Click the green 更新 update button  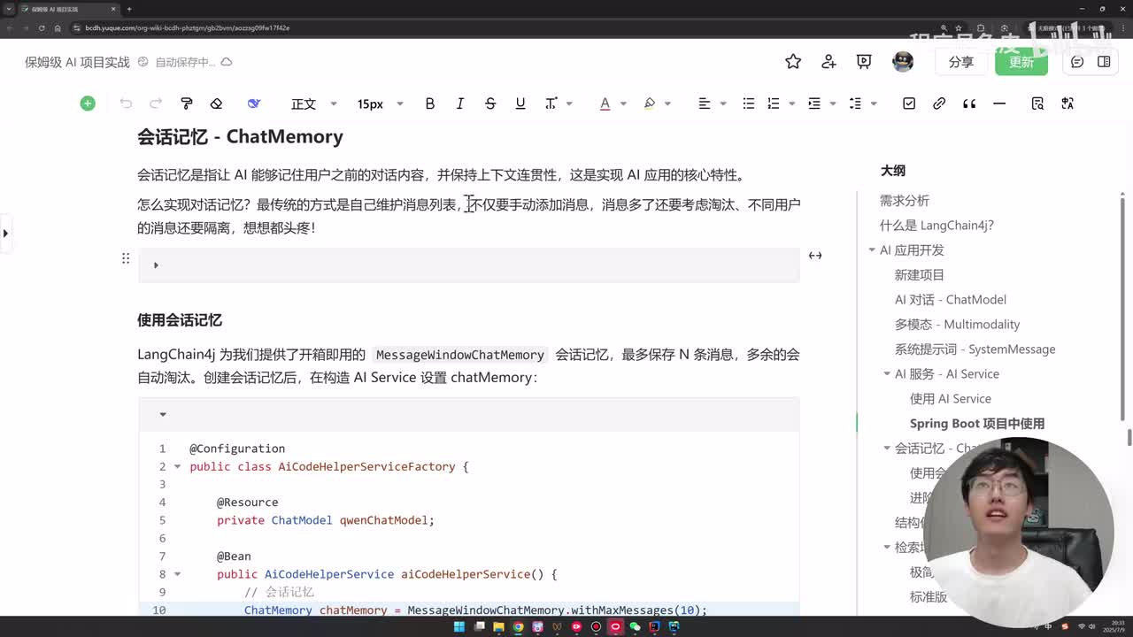[x=1021, y=62]
